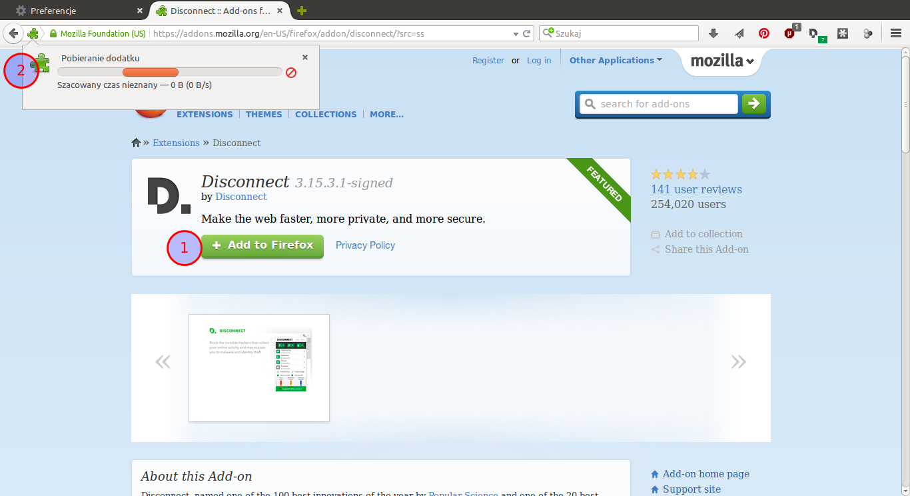The image size is (910, 496).
Task: Open the THEMES menu item
Action: [x=264, y=115]
